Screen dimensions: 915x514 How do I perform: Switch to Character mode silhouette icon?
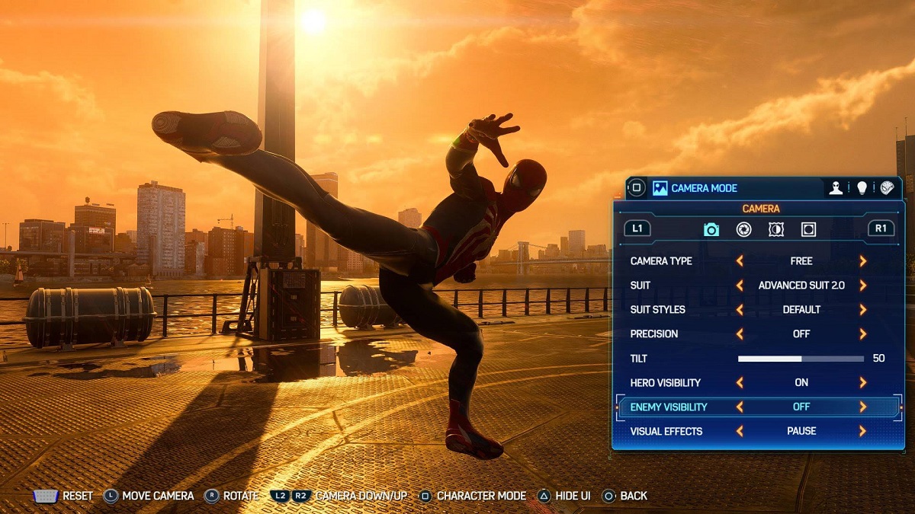836,188
